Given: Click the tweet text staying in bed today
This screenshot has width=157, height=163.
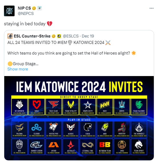Looking at the screenshot, I should pos(25,24).
